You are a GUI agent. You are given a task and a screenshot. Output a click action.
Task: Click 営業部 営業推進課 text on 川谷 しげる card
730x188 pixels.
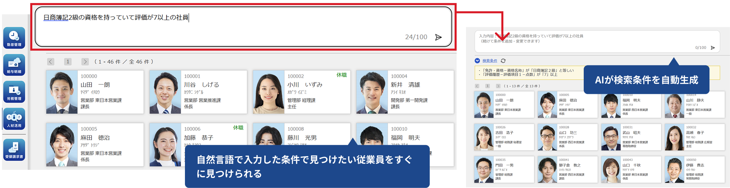point(202,100)
